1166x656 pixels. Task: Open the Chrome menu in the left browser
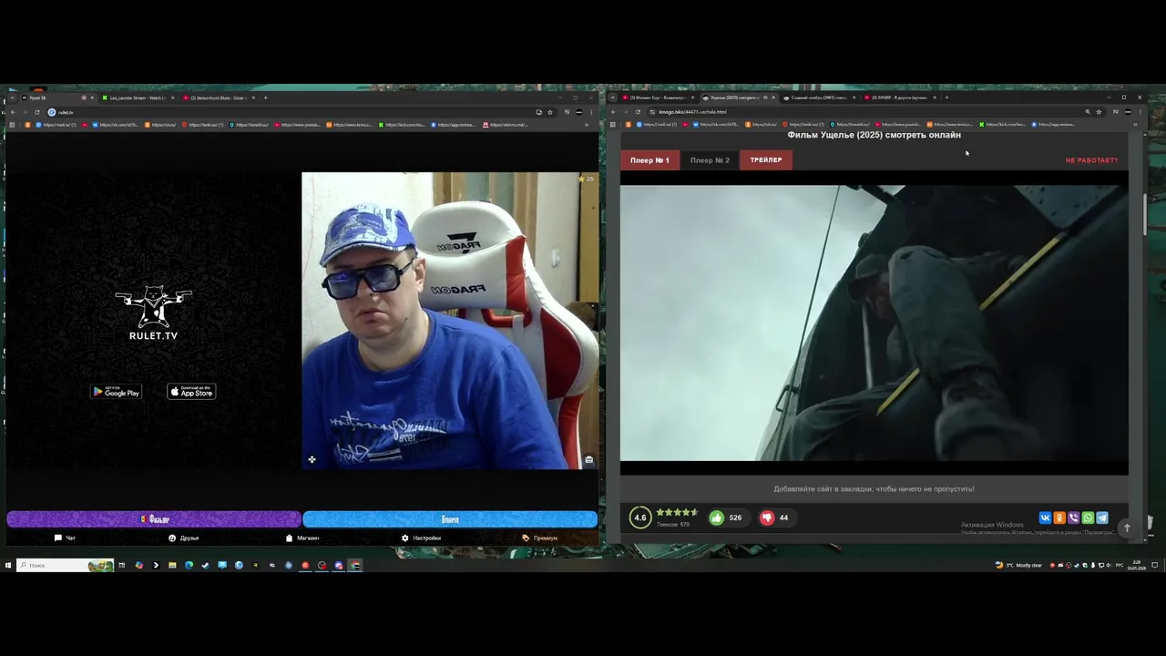click(591, 112)
